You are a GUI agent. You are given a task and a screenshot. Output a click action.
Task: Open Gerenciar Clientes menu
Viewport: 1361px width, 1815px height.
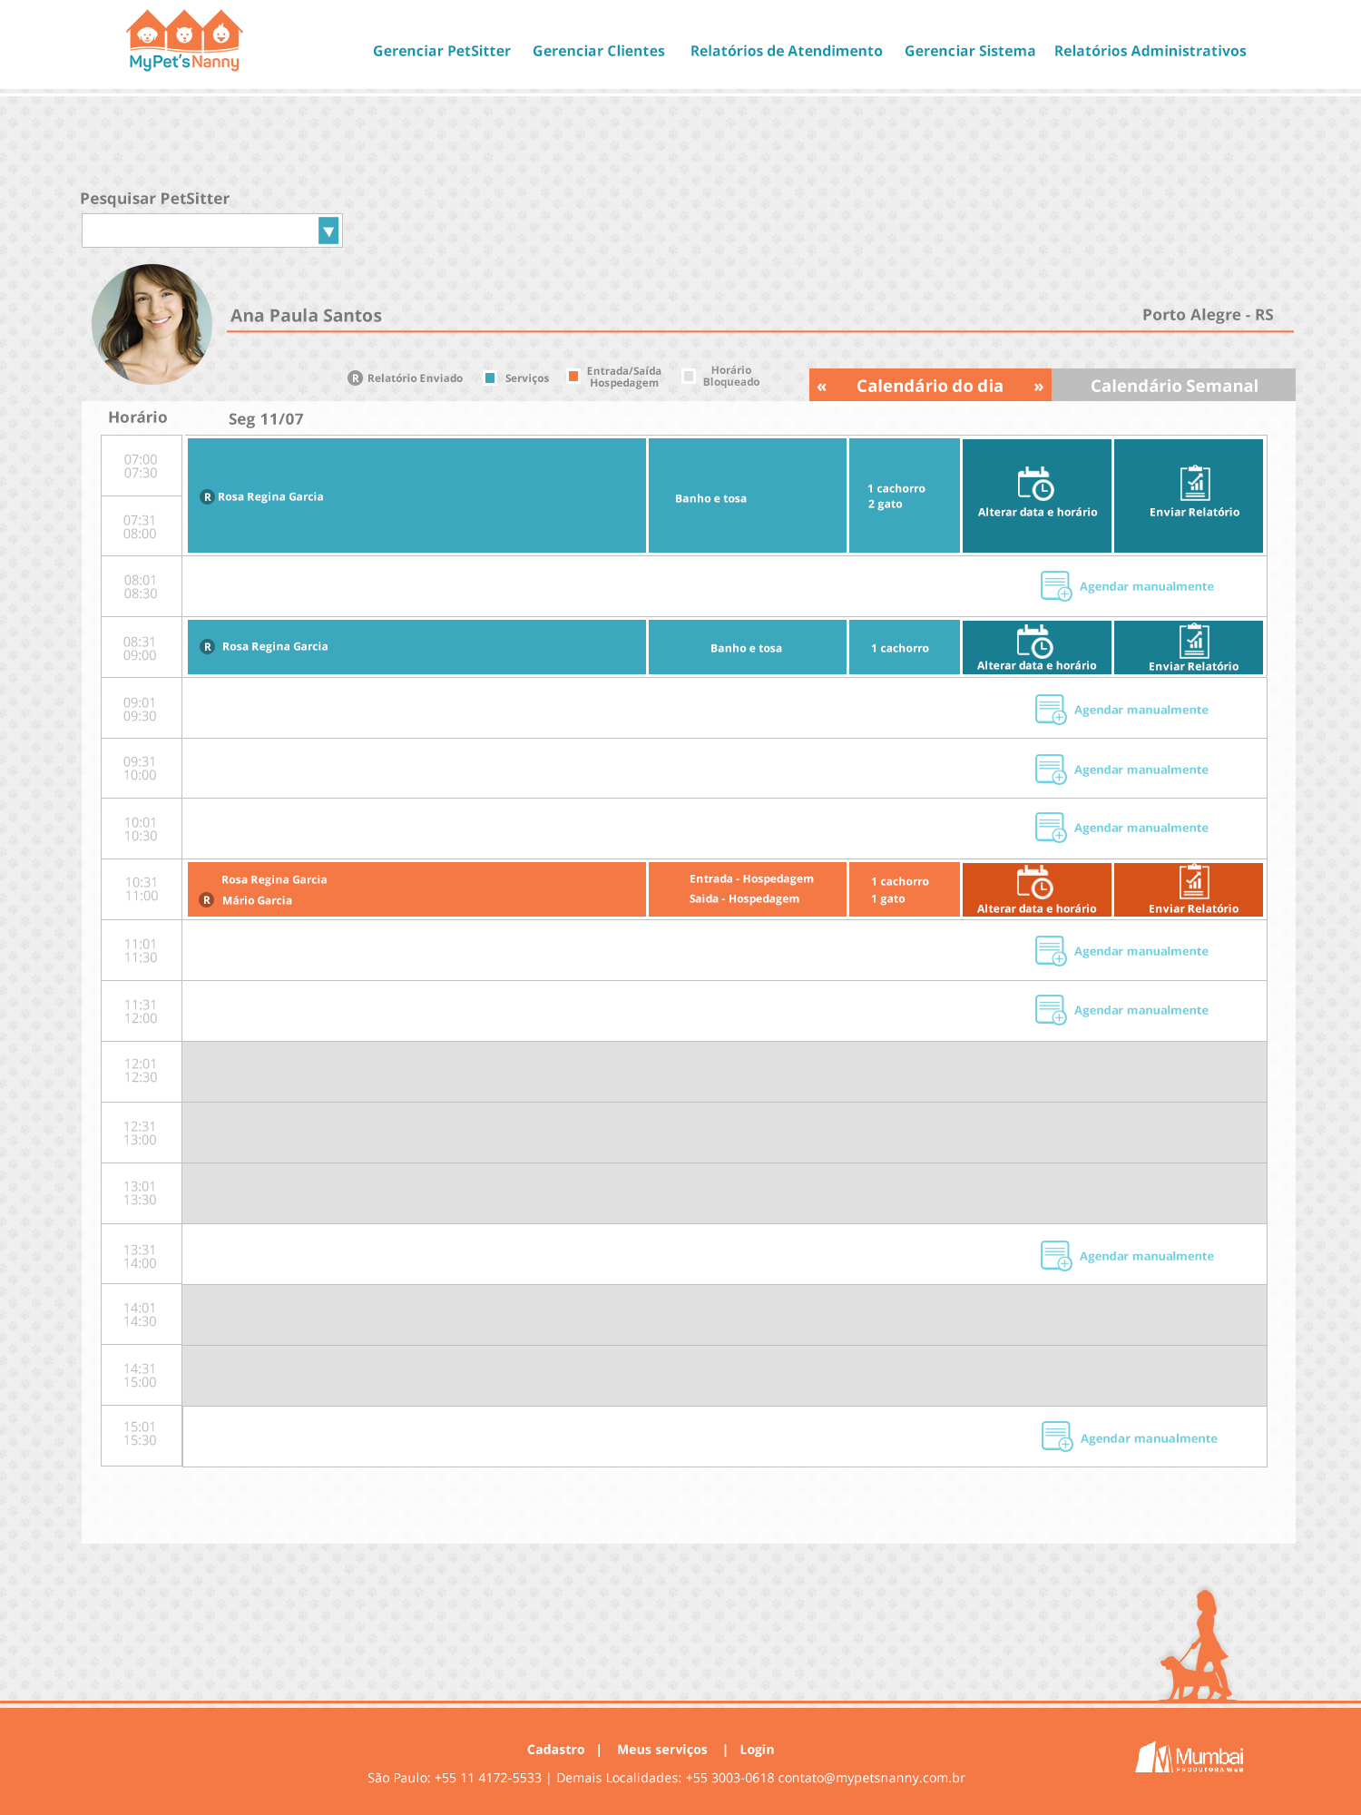click(598, 51)
